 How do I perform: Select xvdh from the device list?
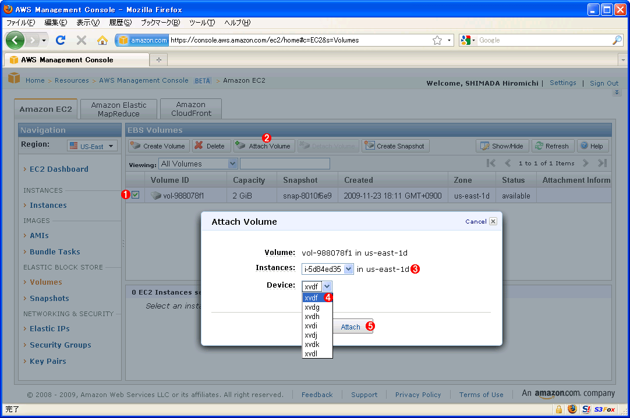coord(317,317)
